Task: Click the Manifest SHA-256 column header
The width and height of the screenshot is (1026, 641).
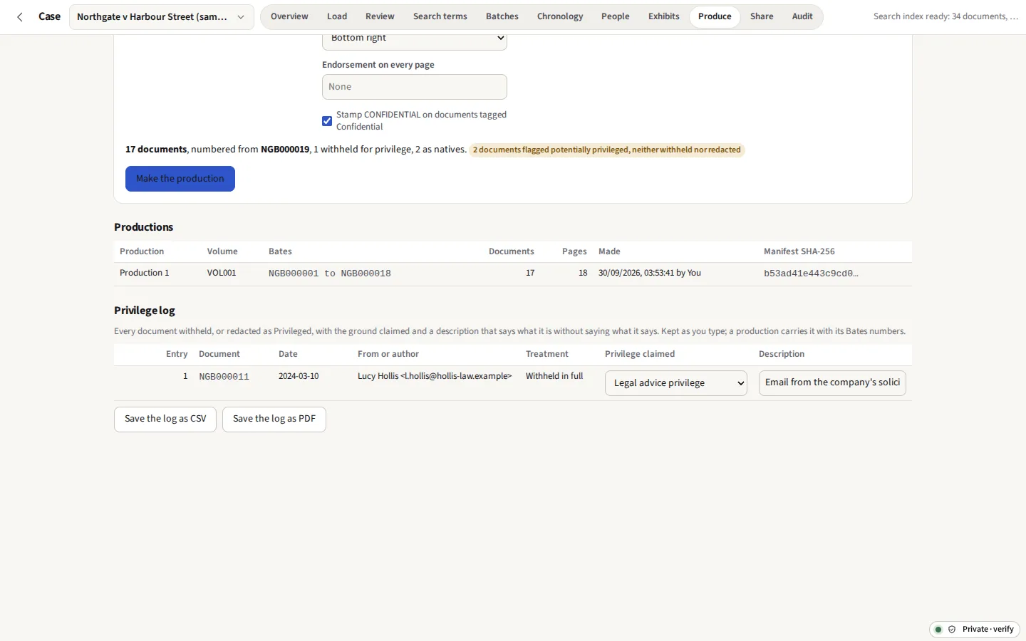Action: pos(799,251)
